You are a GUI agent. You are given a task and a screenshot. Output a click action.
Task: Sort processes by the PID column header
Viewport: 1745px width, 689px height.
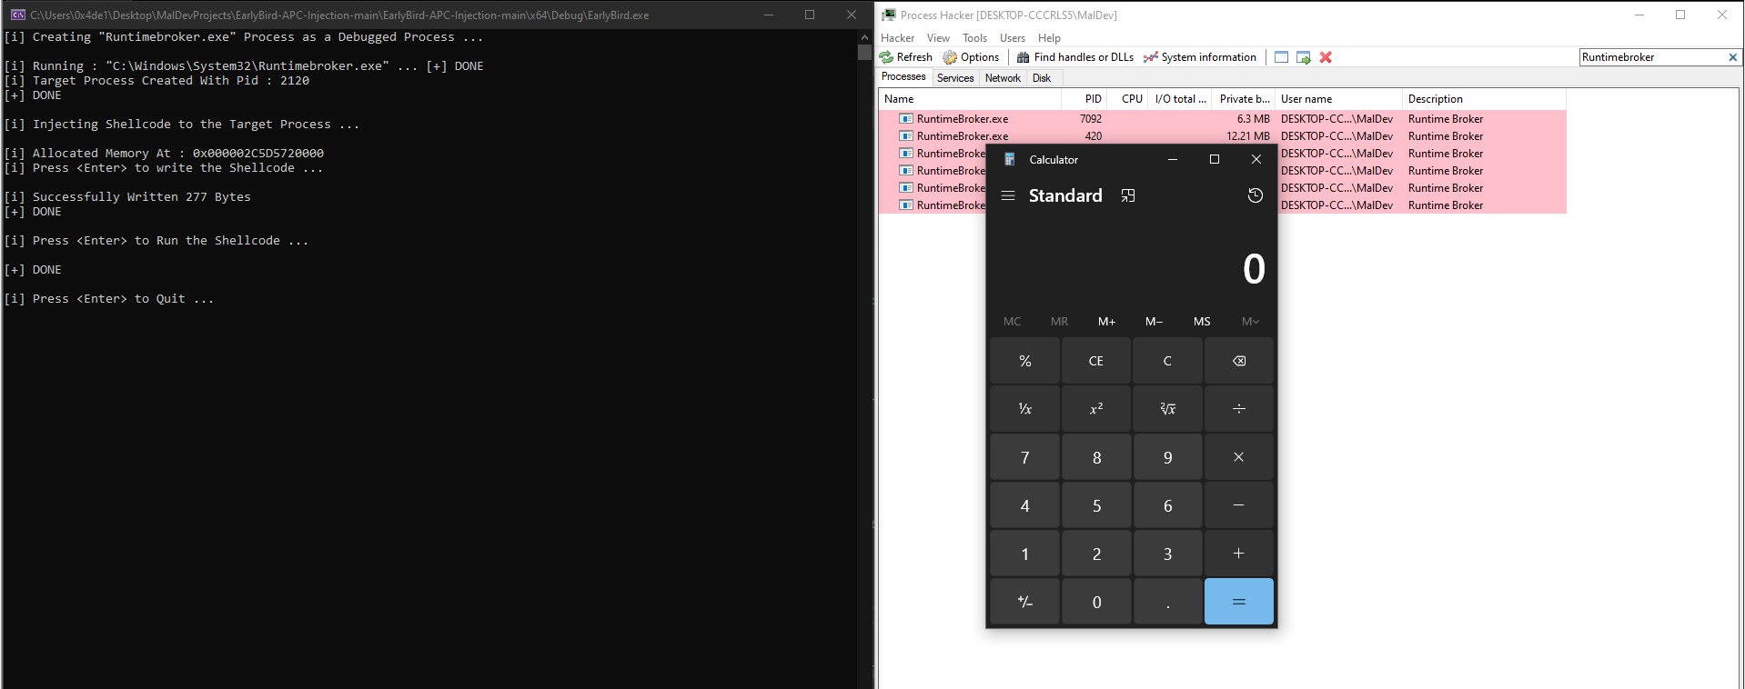click(x=1084, y=99)
